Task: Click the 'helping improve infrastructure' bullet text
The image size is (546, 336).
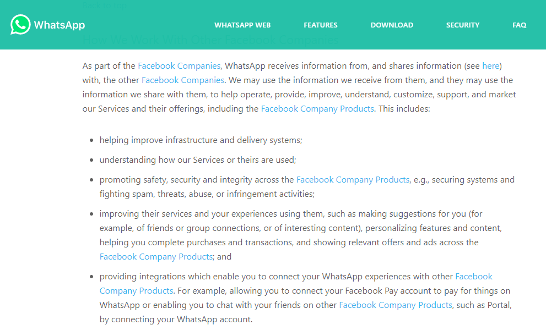Action: [x=201, y=140]
